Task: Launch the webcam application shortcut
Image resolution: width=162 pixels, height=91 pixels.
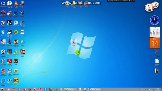Action: [10, 81]
